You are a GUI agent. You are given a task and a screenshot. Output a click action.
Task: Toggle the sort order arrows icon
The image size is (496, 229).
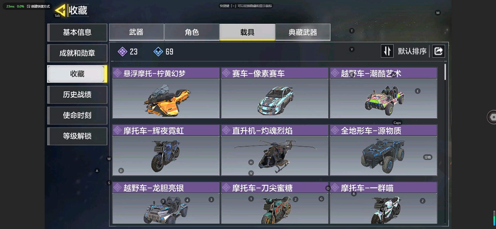(387, 51)
